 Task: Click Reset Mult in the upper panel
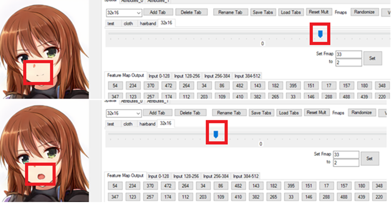(319, 12)
